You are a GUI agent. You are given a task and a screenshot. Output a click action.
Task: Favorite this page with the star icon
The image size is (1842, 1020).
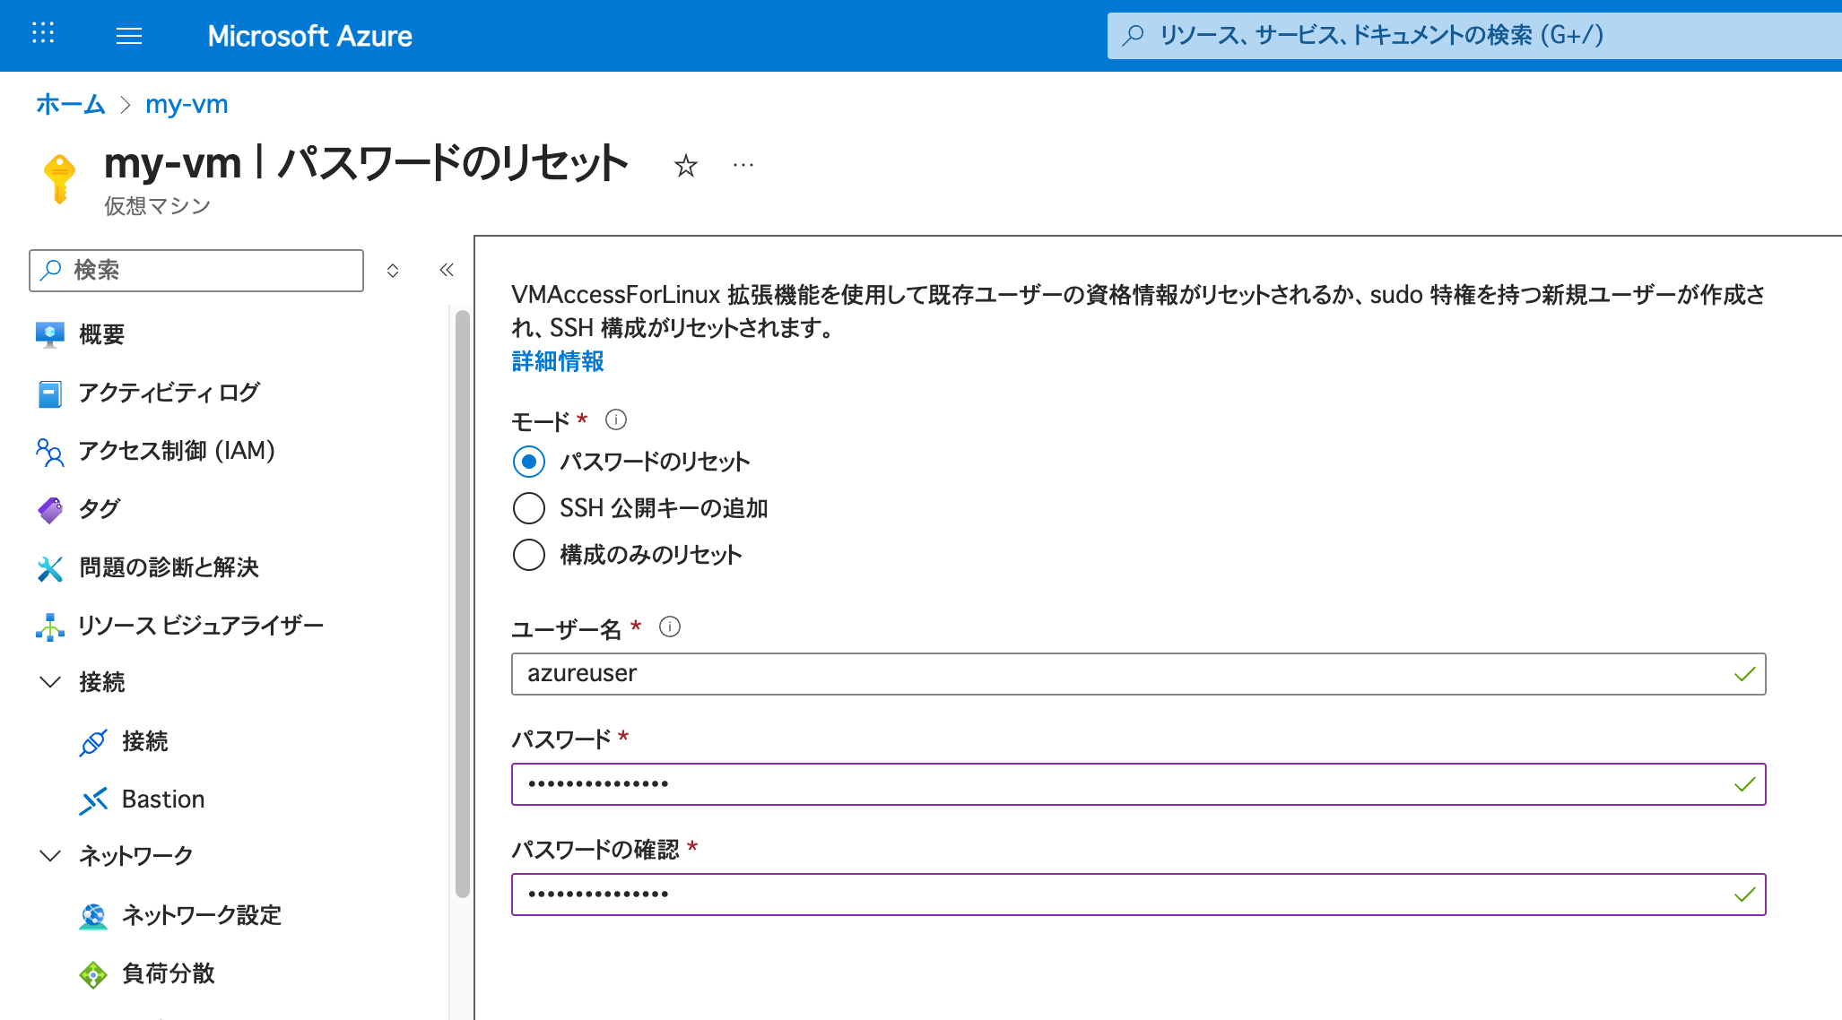[x=685, y=166]
